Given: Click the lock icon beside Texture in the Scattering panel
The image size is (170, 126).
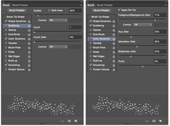Looking at the screenshot, I should coord(29,30).
